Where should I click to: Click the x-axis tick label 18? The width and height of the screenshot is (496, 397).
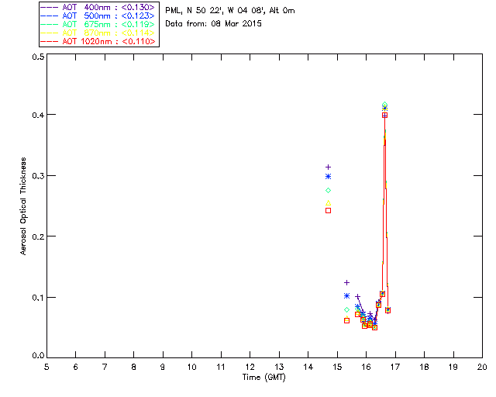click(425, 367)
